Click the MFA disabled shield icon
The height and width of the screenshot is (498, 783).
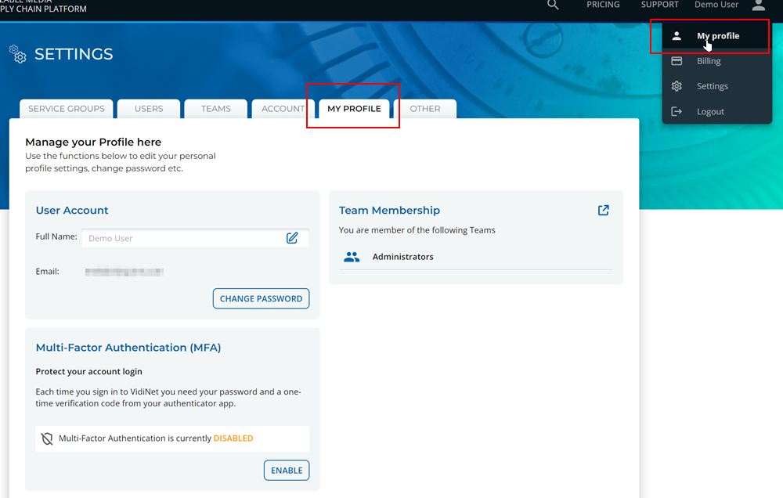click(x=47, y=438)
